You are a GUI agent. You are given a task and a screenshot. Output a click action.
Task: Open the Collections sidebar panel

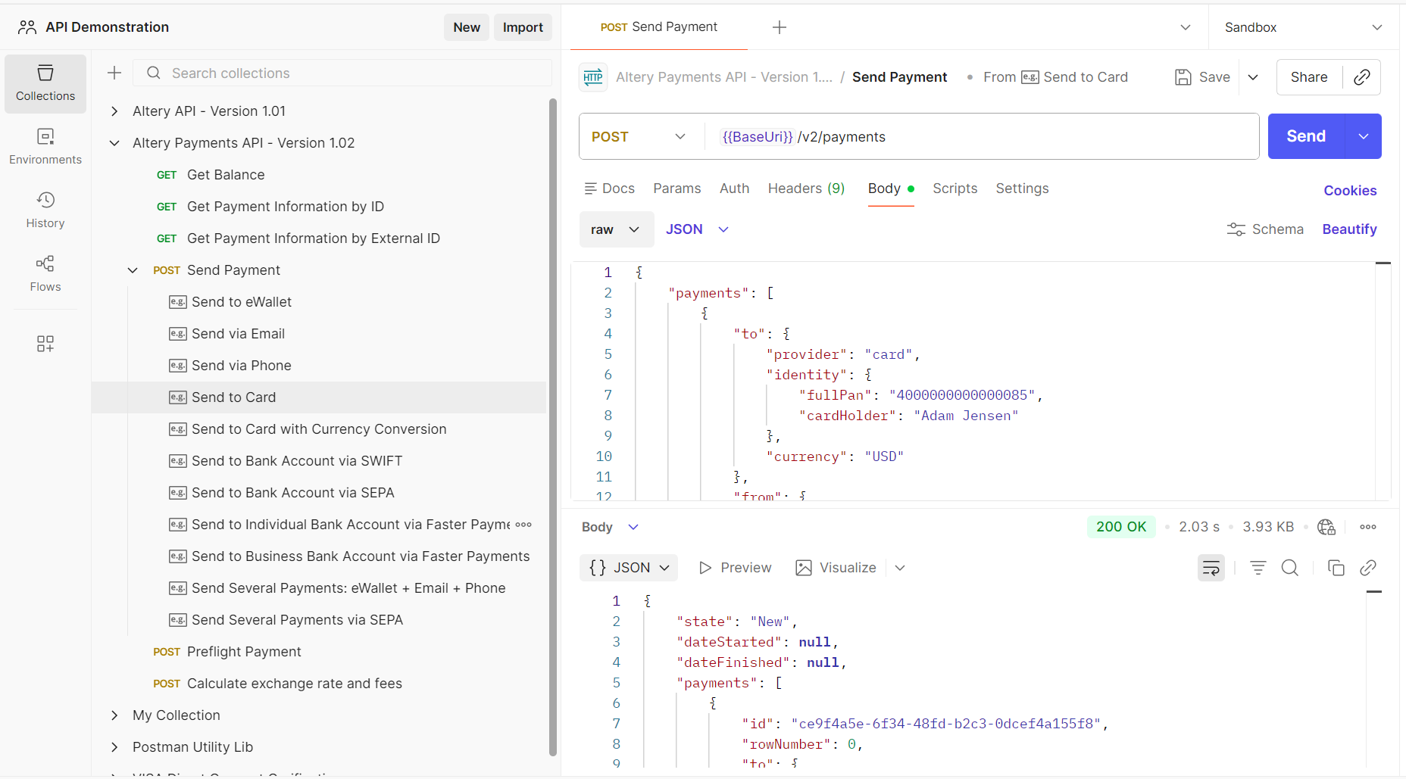[45, 83]
